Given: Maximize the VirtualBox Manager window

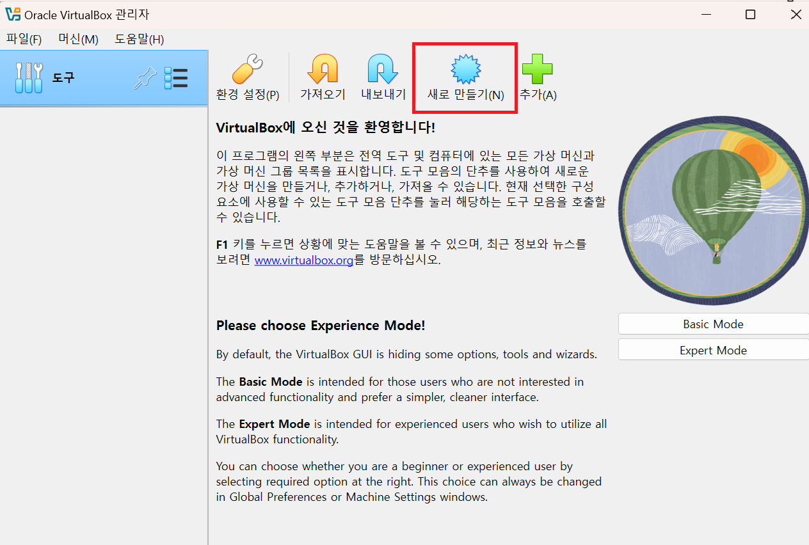Looking at the screenshot, I should [751, 14].
